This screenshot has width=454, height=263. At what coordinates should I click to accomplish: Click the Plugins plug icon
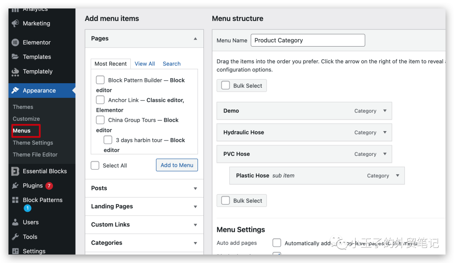[x=16, y=185]
